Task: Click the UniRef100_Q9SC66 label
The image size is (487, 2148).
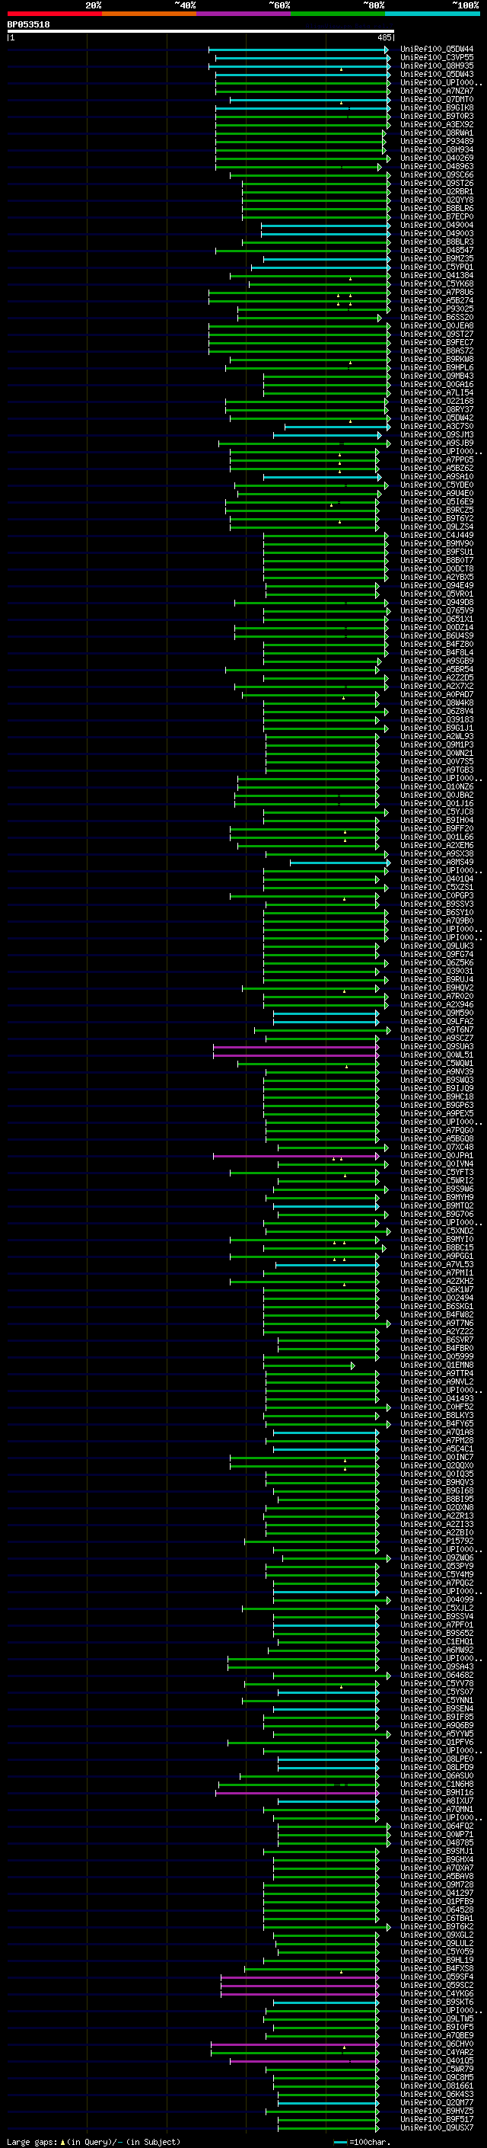Action: [x=436, y=174]
